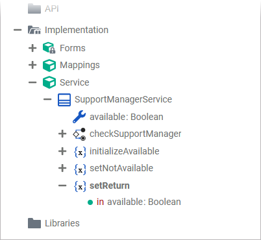This screenshot has height=240, width=261.
Task: Select the API folder item
Action: [x=43, y=8]
